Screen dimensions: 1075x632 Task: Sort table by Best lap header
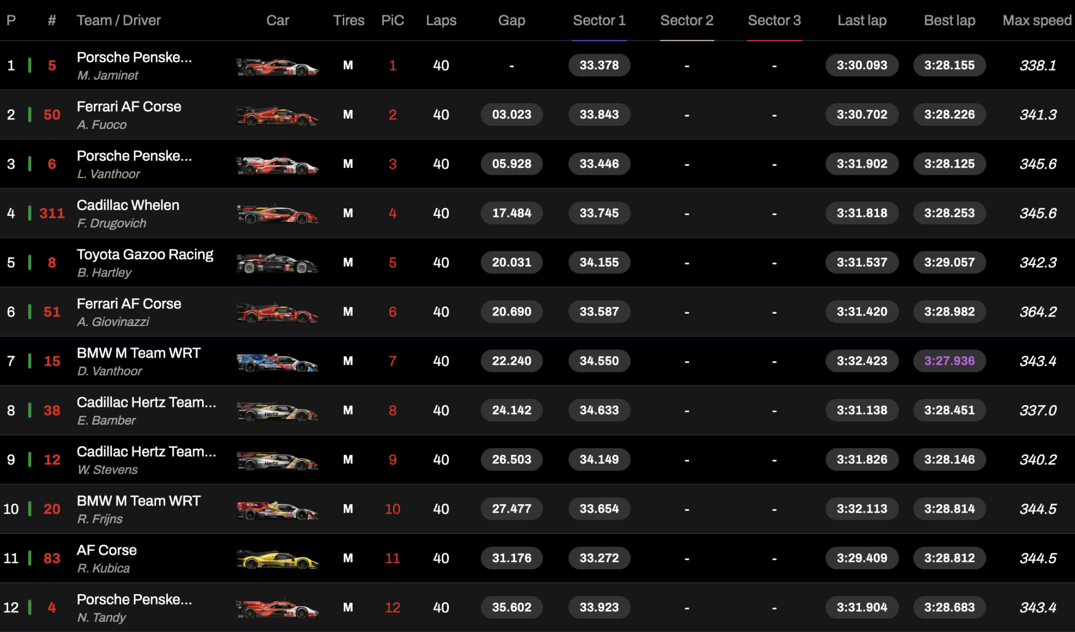(x=950, y=21)
